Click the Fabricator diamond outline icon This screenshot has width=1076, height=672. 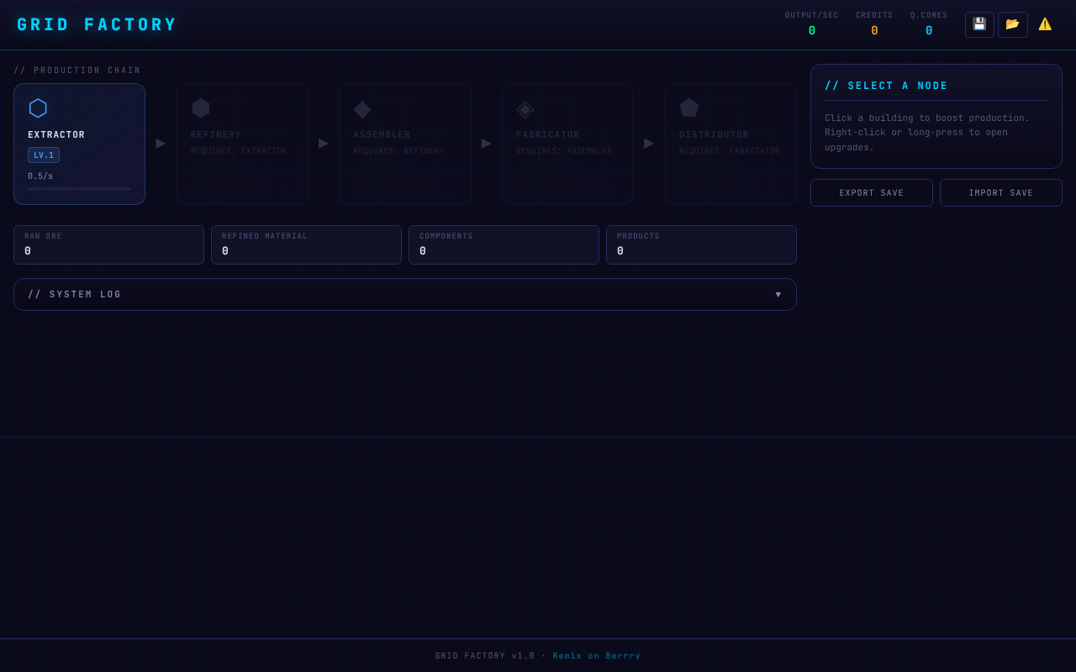tap(525, 109)
